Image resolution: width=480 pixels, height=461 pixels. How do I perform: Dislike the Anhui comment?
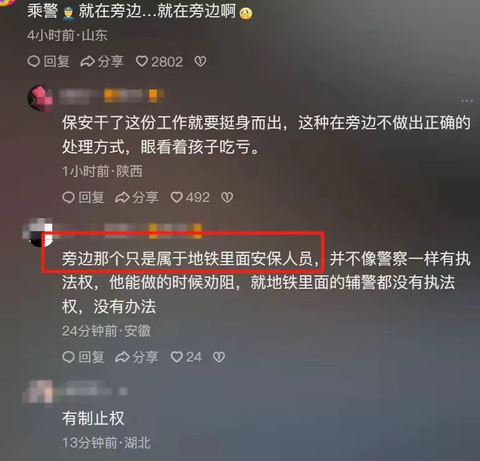pyautogui.click(x=219, y=357)
